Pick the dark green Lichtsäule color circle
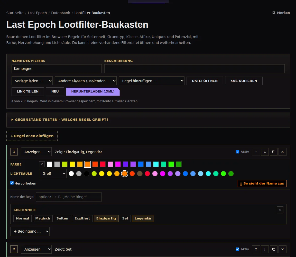The width and height of the screenshot is (296, 257). pos(231,173)
